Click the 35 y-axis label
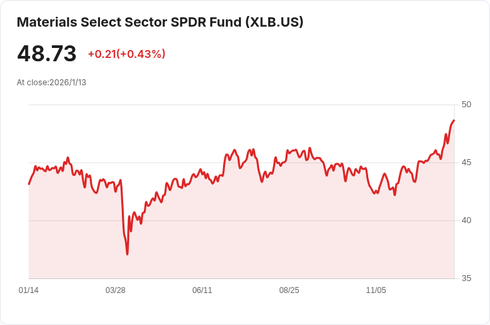Viewport: 490px width, 325px height. (x=466, y=278)
